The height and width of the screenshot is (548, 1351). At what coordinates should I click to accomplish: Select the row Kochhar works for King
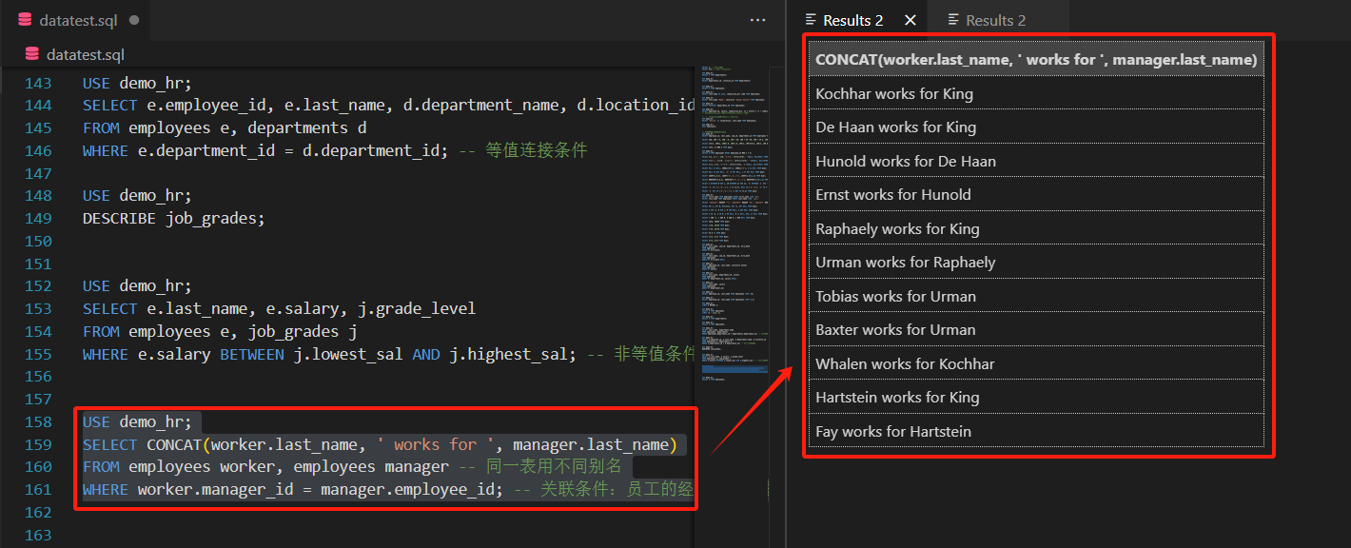coord(1036,93)
